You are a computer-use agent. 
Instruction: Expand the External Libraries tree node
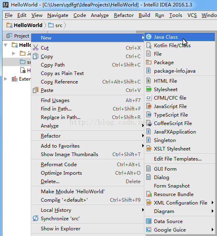pos(6,79)
